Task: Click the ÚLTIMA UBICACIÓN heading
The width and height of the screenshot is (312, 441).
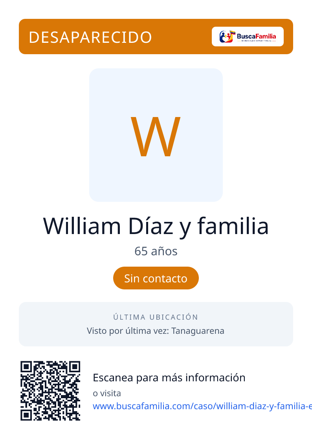Action: [x=156, y=317]
